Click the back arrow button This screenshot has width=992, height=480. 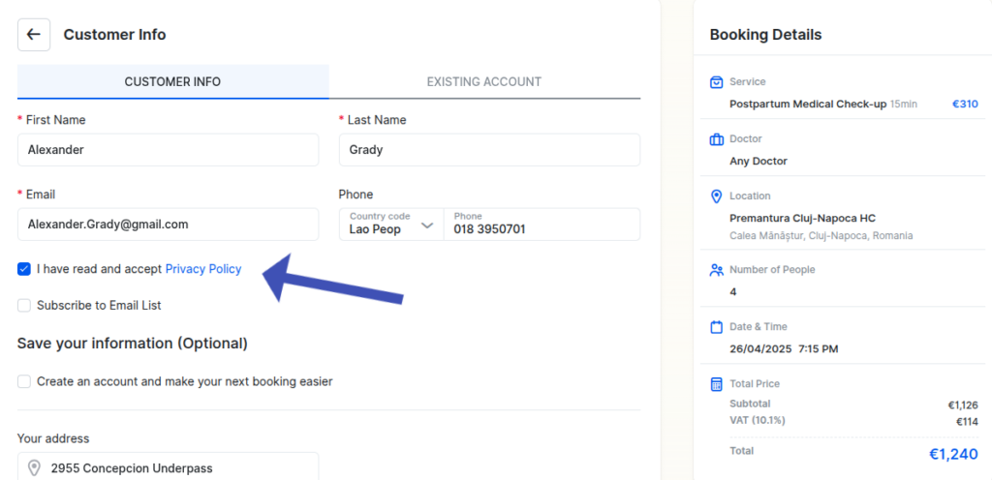[x=34, y=35]
